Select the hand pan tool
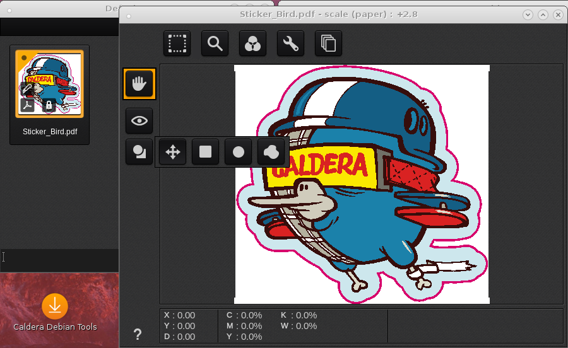This screenshot has width=568, height=348. (139, 84)
